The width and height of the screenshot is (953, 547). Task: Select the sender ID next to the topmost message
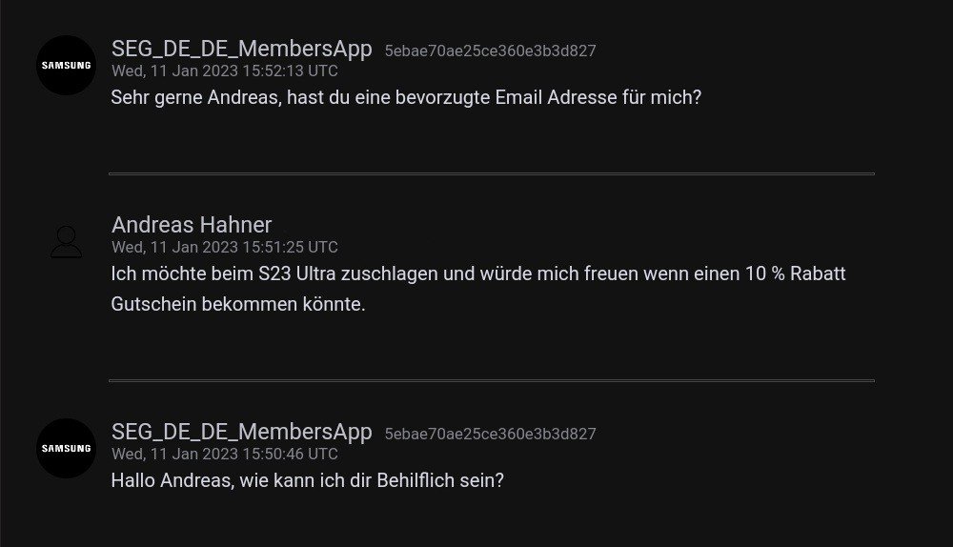(x=490, y=51)
